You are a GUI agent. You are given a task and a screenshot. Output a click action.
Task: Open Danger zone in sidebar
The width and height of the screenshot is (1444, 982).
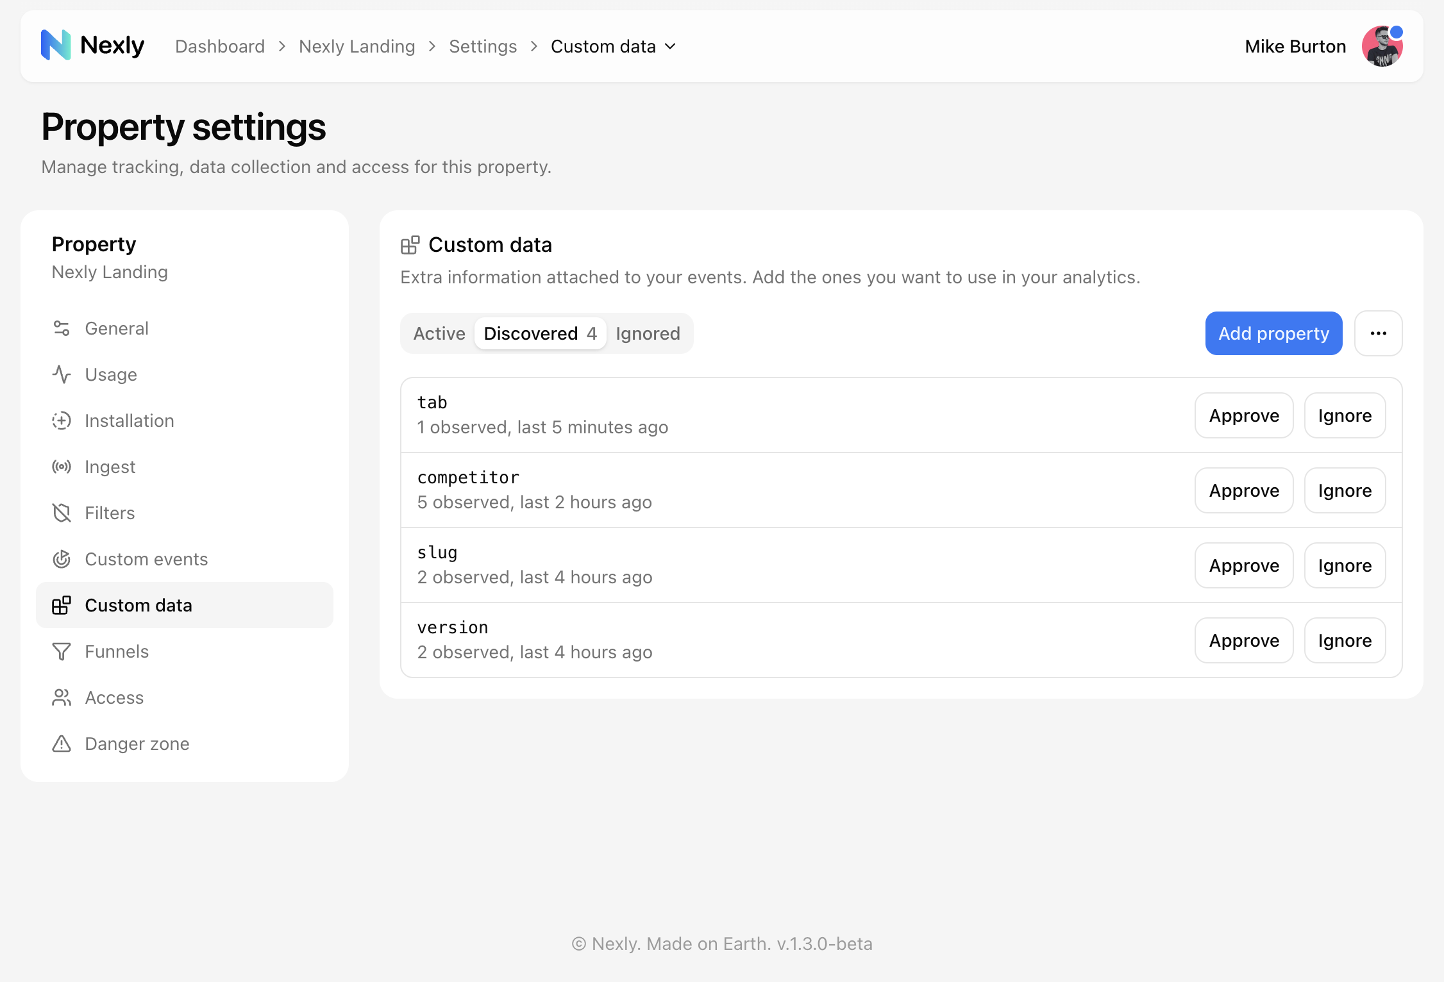point(185,744)
